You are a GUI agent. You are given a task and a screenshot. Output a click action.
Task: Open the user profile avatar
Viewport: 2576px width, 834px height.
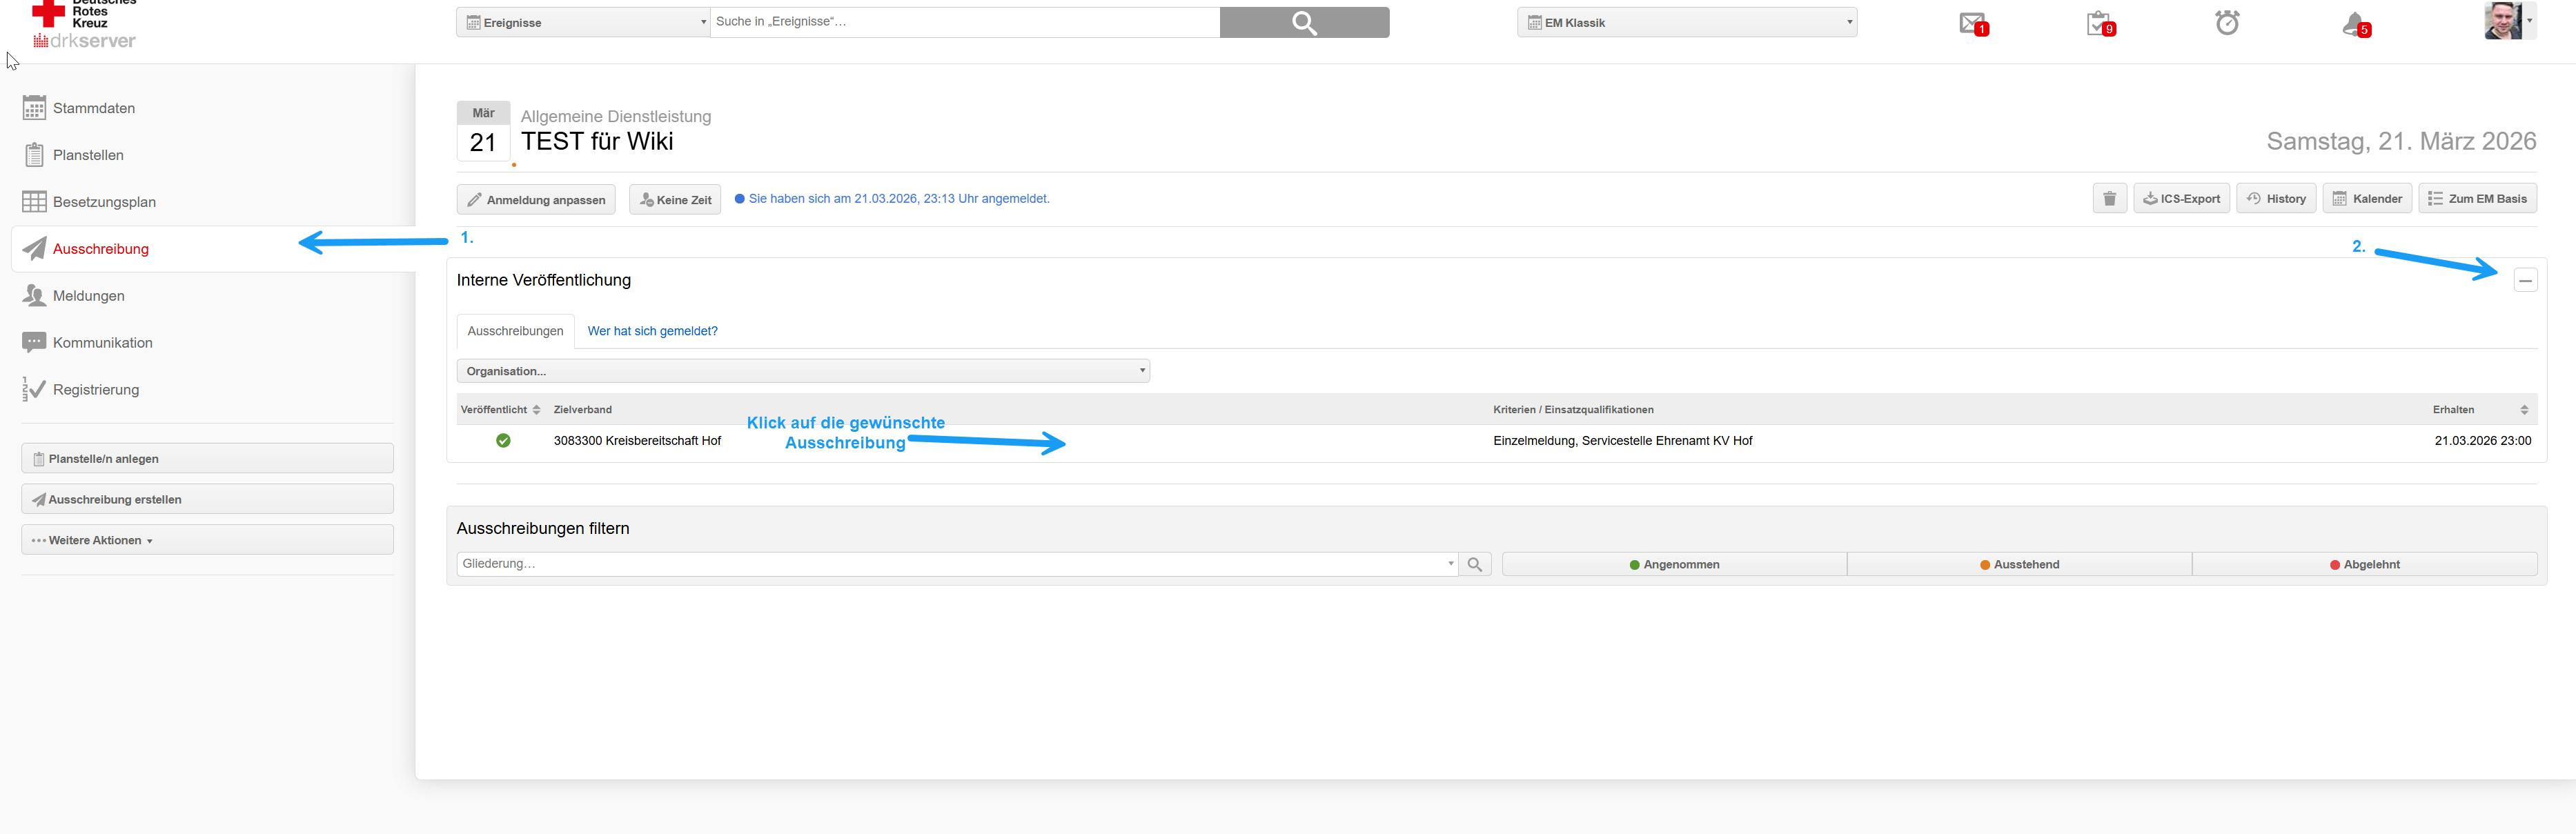click(2503, 21)
